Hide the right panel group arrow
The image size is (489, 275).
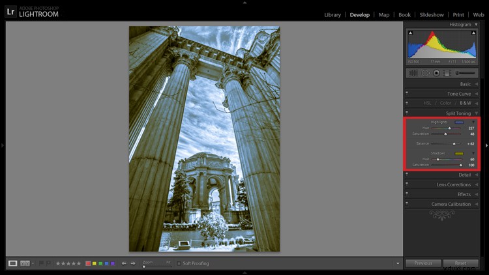[486, 145]
